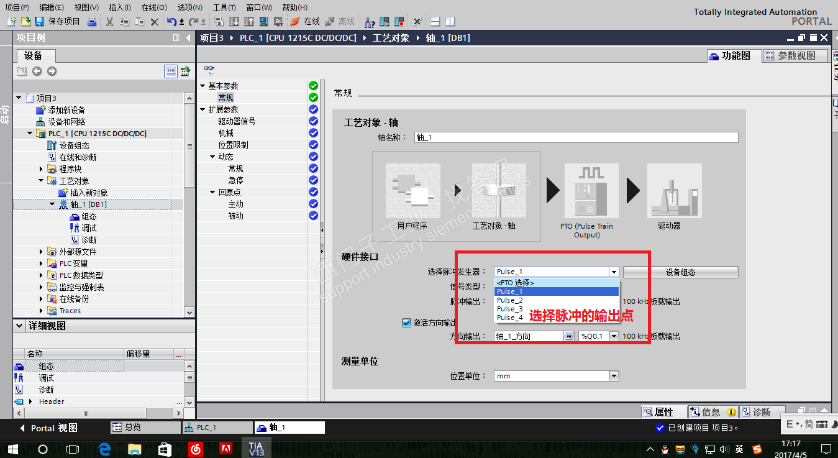Viewport: 838px width, 458px height.
Task: Open the Portal 视图 view
Action: [48, 428]
